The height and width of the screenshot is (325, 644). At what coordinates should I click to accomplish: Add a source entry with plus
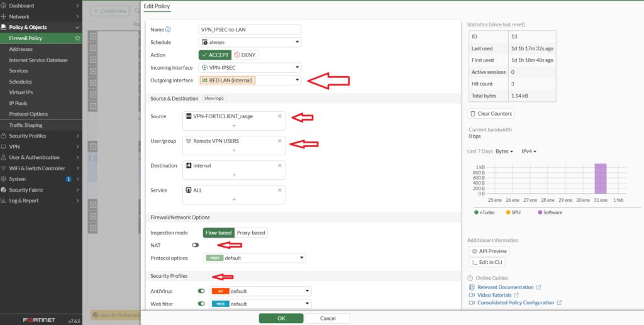pyautogui.click(x=234, y=126)
